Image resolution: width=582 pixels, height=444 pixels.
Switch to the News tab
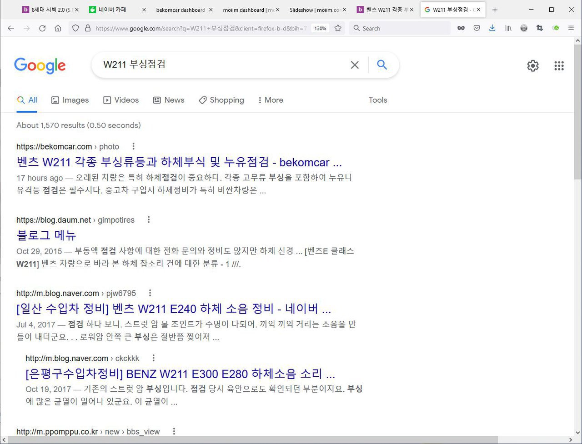pyautogui.click(x=169, y=100)
